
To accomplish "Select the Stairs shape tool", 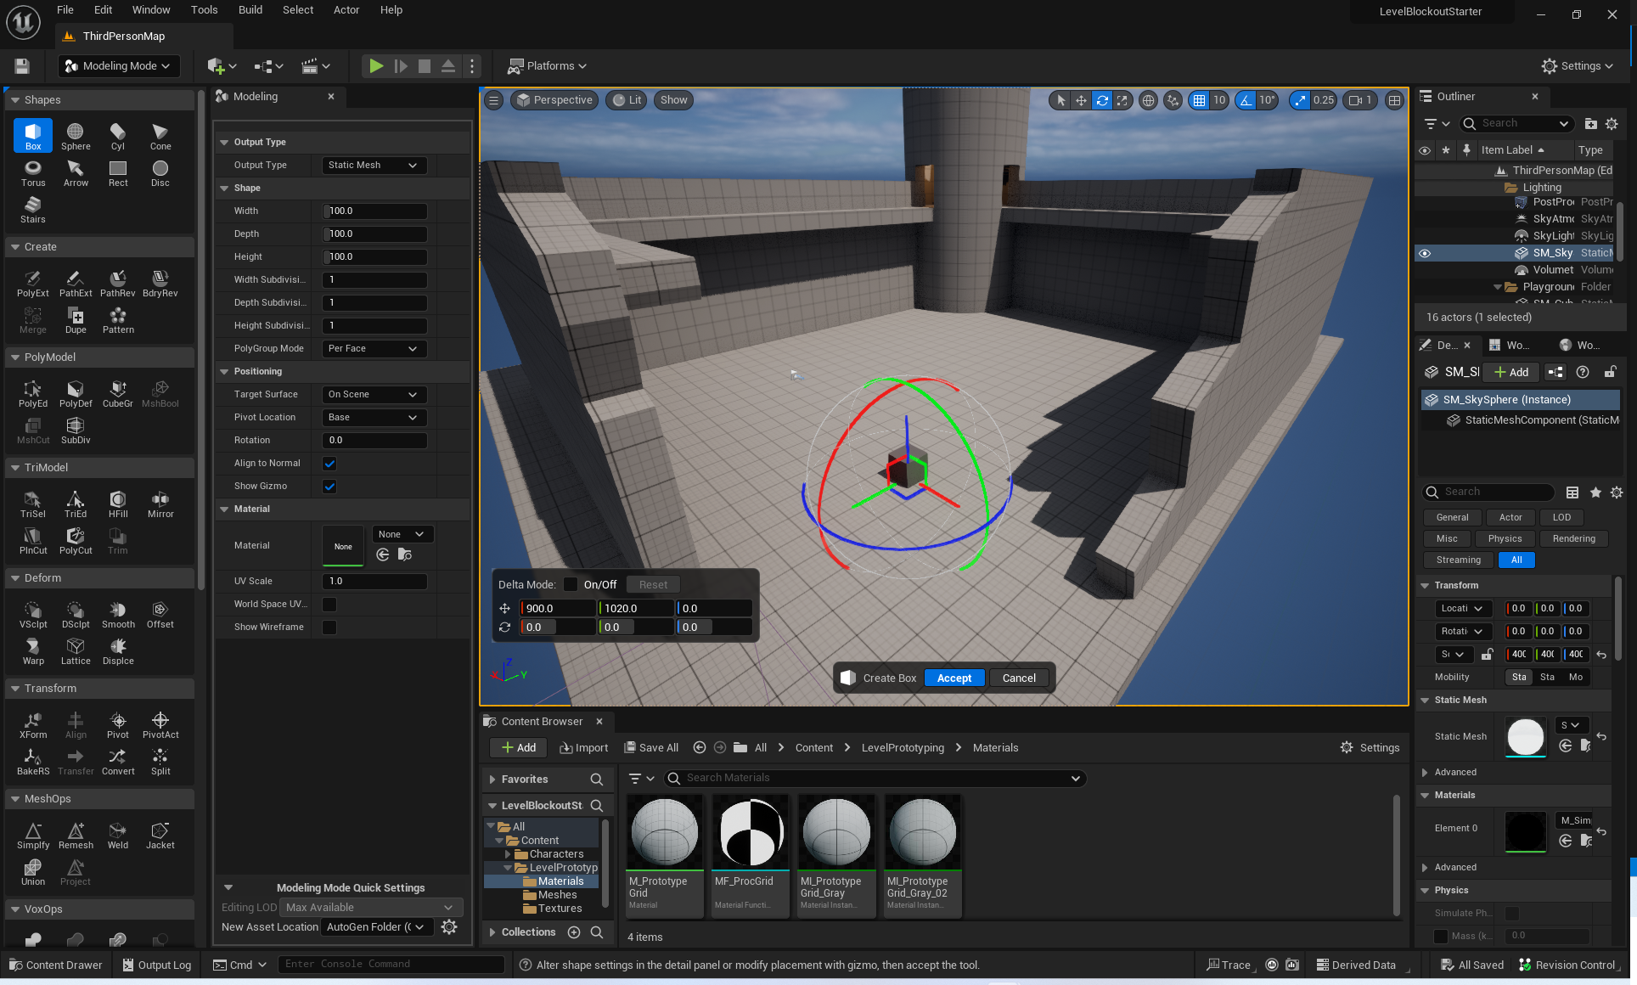I will point(33,209).
